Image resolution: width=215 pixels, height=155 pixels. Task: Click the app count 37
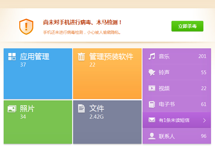pos(23,65)
